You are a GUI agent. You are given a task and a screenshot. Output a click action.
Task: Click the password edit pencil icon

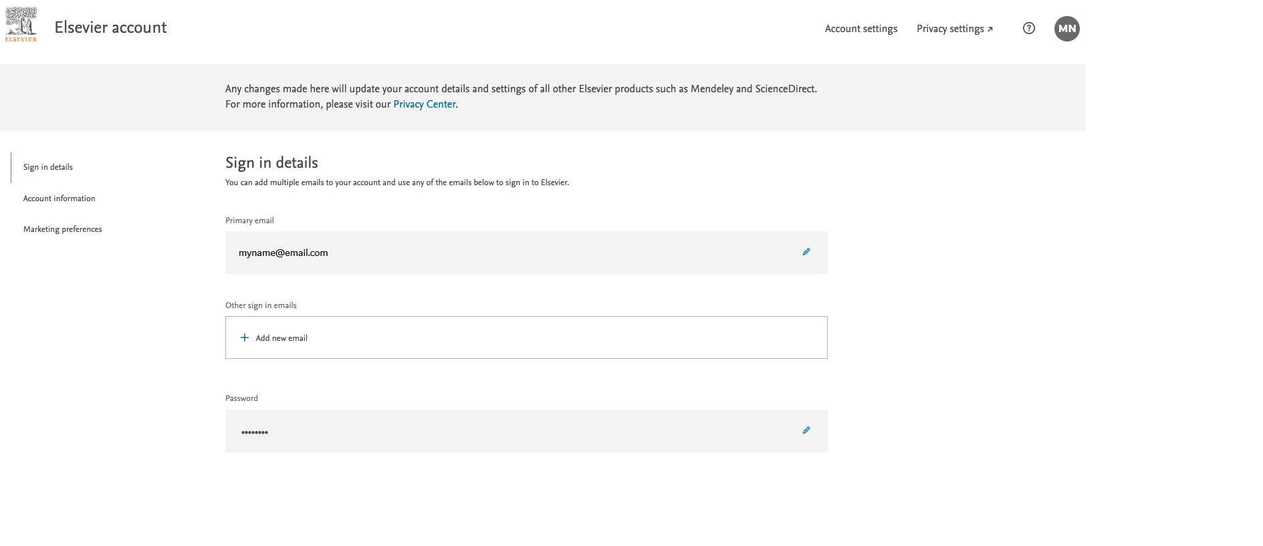[x=806, y=430]
